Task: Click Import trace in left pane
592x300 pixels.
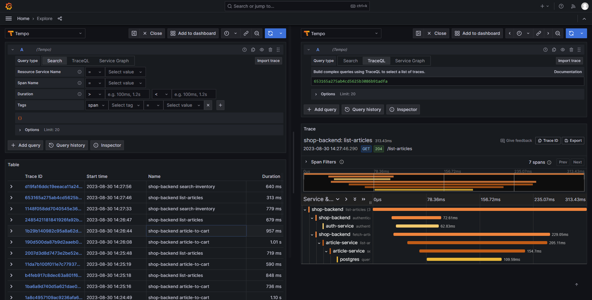Action: pos(269,61)
